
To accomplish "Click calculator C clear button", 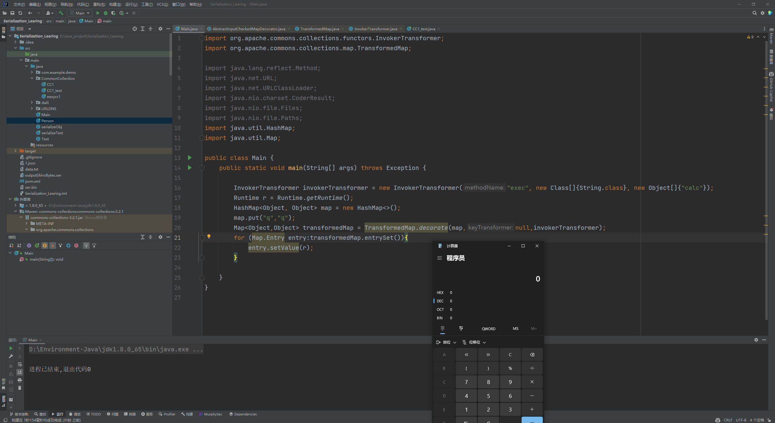I will click(x=510, y=355).
